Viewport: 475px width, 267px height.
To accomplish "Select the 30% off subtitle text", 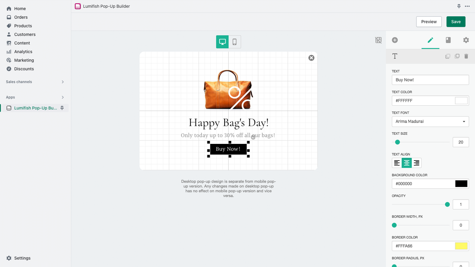I will pos(228,135).
